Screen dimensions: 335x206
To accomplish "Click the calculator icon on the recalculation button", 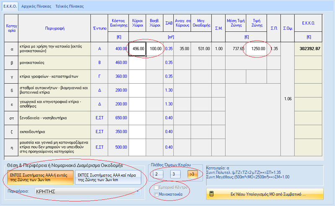I will [x=211, y=194].
